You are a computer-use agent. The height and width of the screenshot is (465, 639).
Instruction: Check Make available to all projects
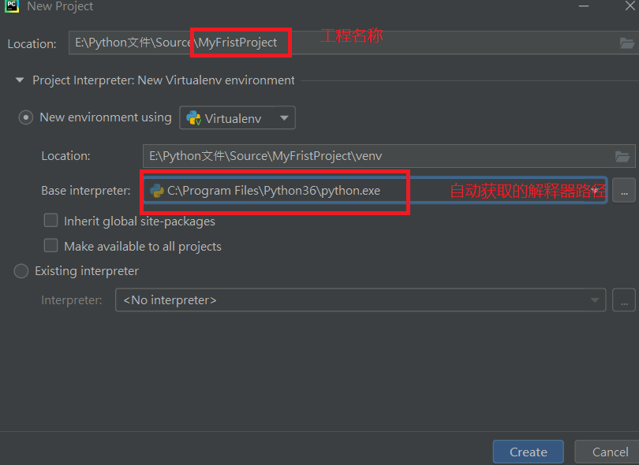pos(50,245)
